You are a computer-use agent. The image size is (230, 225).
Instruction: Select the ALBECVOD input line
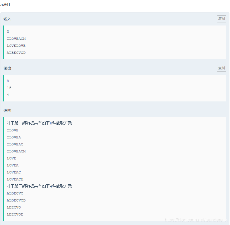[x=16, y=53]
